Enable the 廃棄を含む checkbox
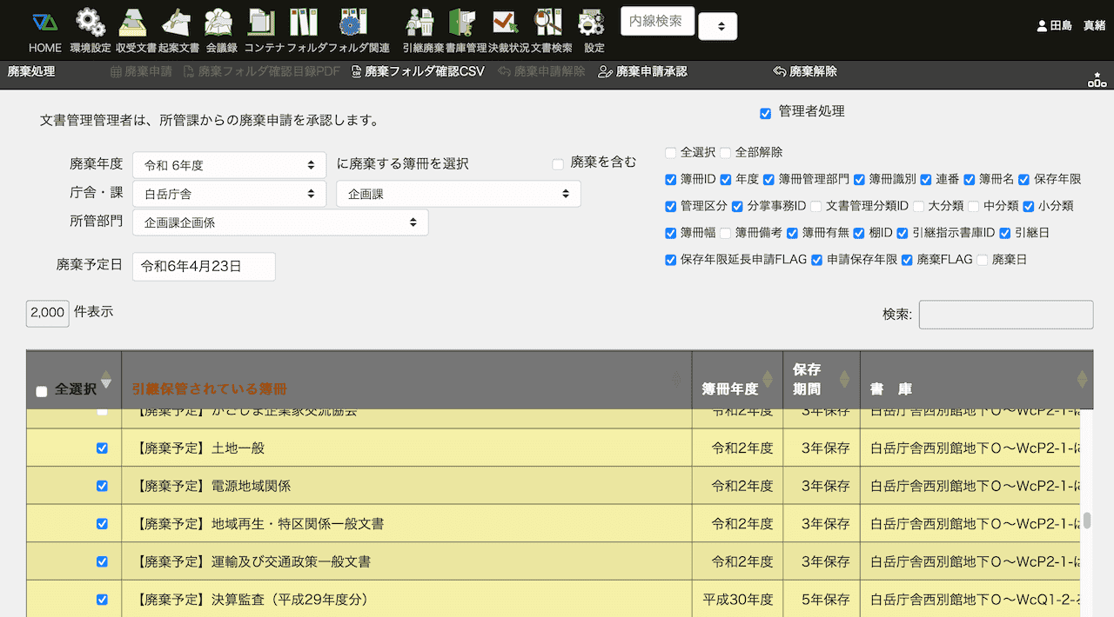Image resolution: width=1114 pixels, height=617 pixels. coord(558,164)
